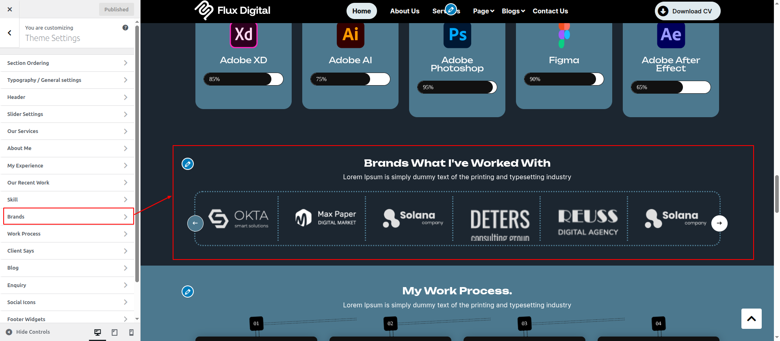Go back using the left chevron arrow
This screenshot has width=780, height=341.
pyautogui.click(x=10, y=33)
